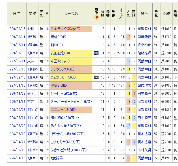Open the 4歳新馬 debut race link

[57, 158]
